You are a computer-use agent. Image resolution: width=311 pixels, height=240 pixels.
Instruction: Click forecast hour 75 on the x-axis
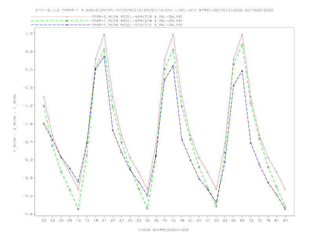point(260,220)
